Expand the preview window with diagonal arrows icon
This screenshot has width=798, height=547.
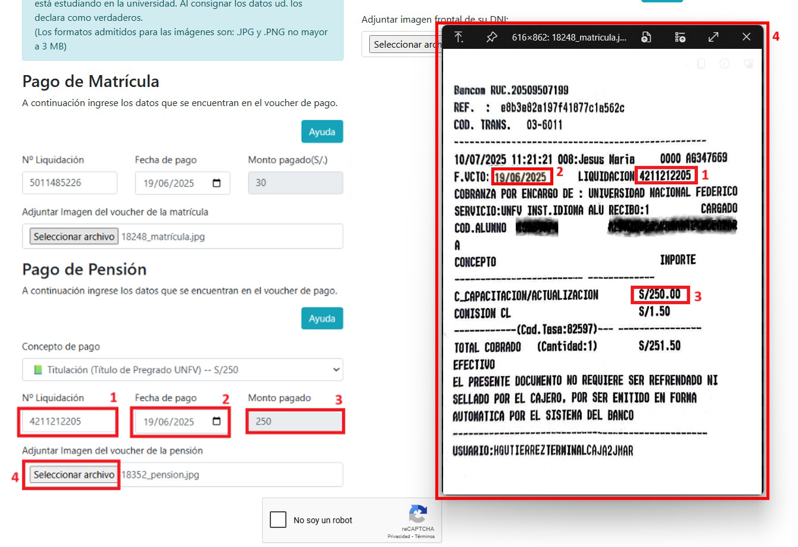point(713,38)
